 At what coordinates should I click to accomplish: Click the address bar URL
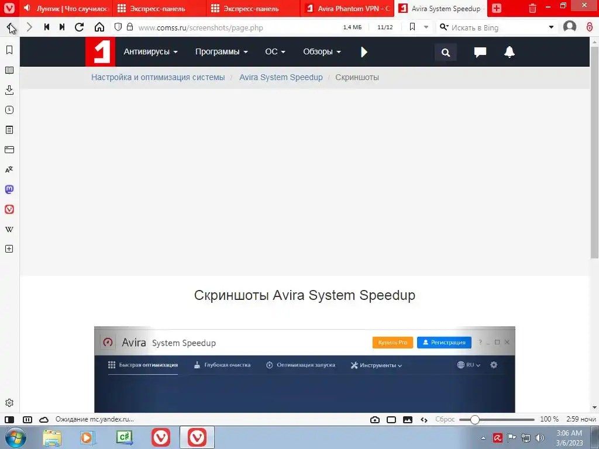[201, 27]
